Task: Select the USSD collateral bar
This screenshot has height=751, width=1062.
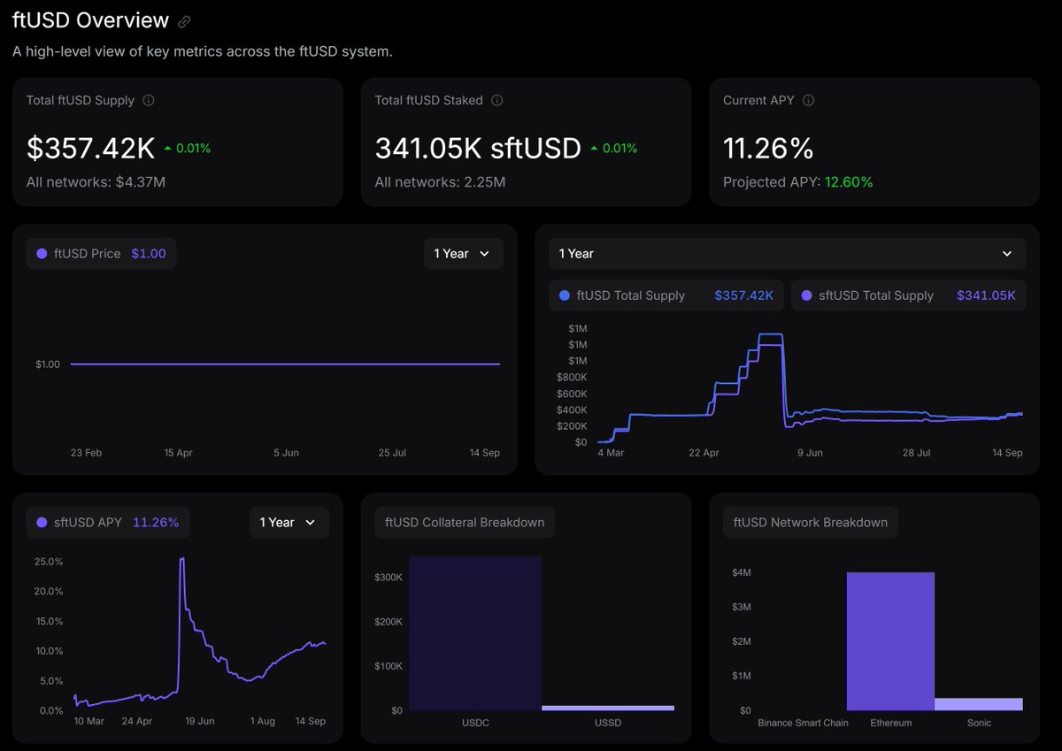Action: [x=608, y=708]
